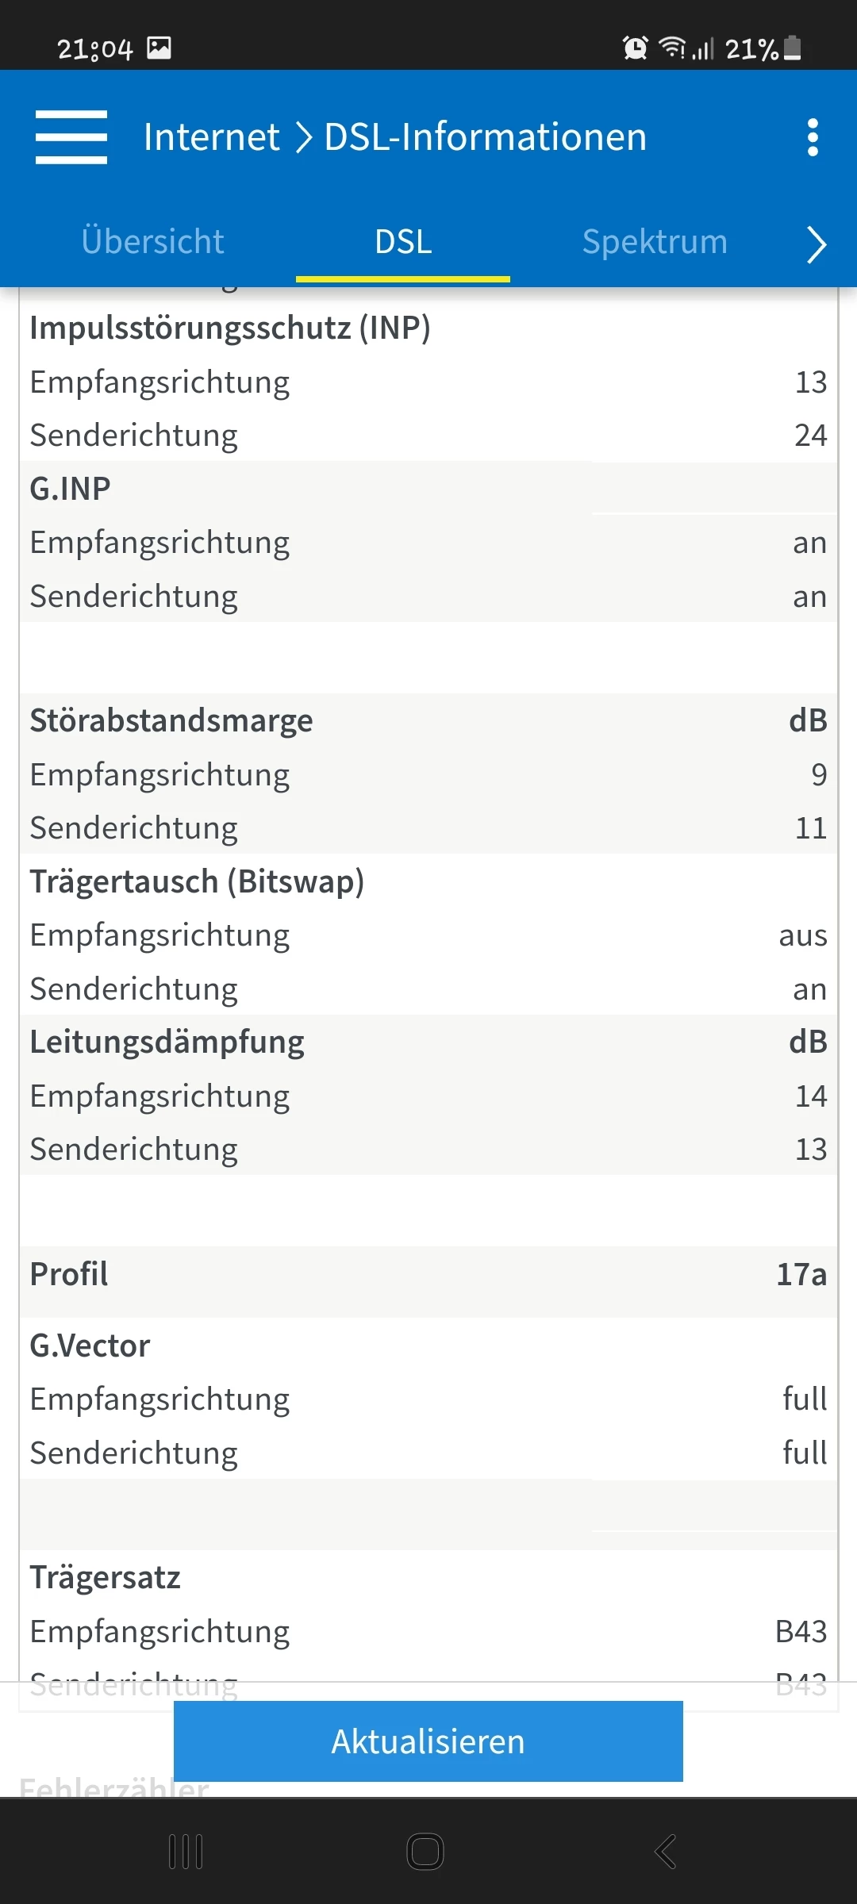Tap the Android home button

(x=425, y=1852)
